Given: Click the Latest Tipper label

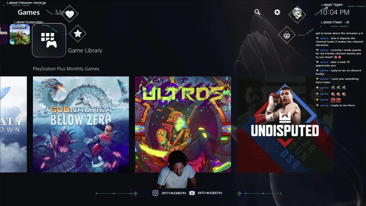Looking at the screenshot, I should click(x=332, y=5).
